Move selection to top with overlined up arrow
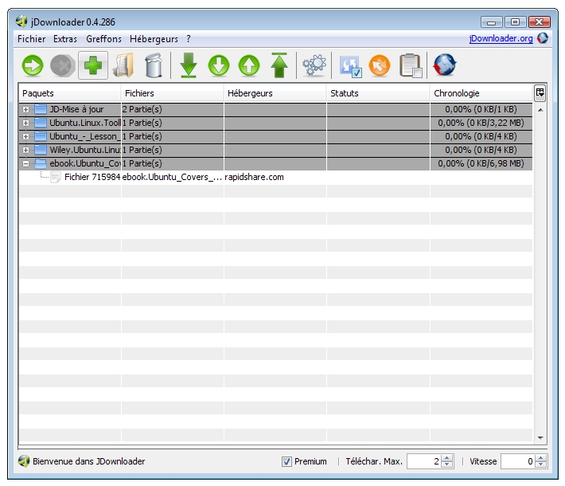 (279, 65)
